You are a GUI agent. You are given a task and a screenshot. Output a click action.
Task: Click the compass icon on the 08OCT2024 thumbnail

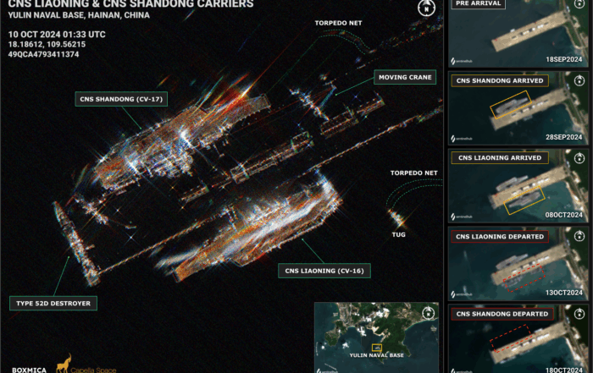click(x=579, y=158)
